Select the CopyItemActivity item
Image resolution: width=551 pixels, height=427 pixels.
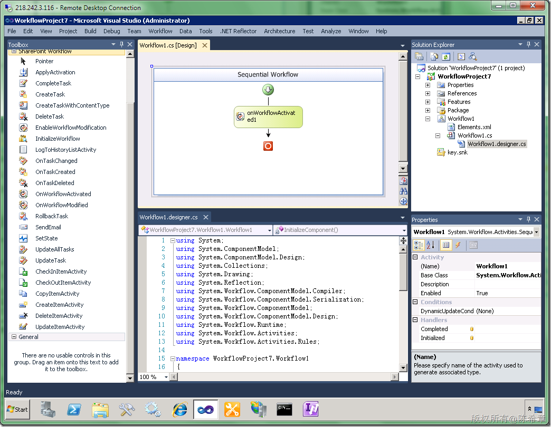58,294
